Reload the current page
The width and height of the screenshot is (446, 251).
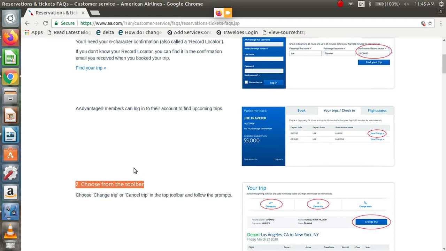[45, 23]
